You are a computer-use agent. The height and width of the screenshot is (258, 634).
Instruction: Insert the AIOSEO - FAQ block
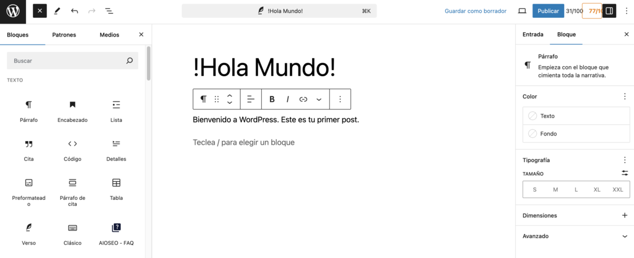click(116, 234)
